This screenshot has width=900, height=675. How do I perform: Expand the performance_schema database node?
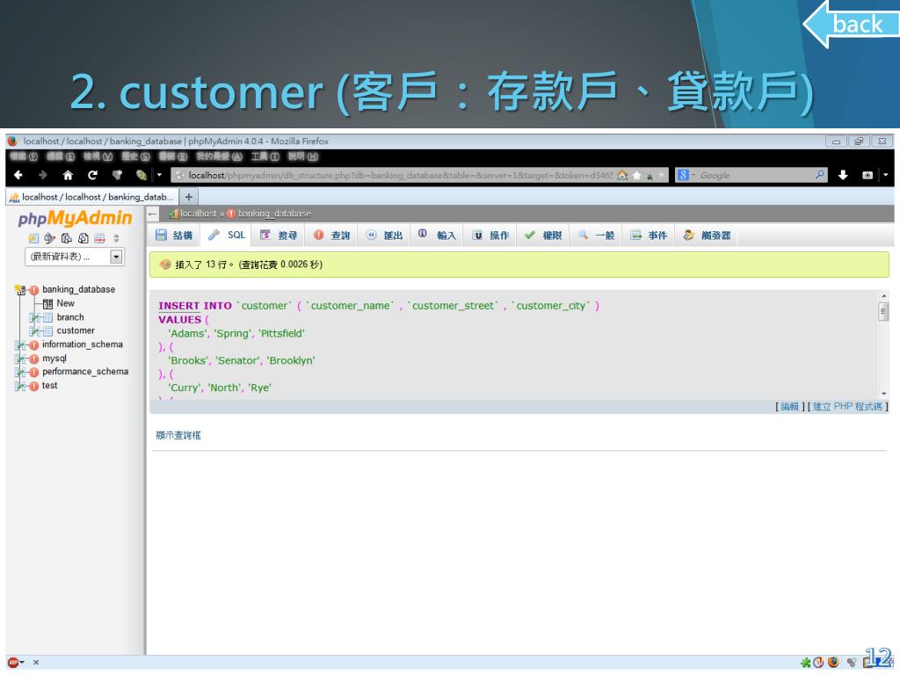(21, 373)
